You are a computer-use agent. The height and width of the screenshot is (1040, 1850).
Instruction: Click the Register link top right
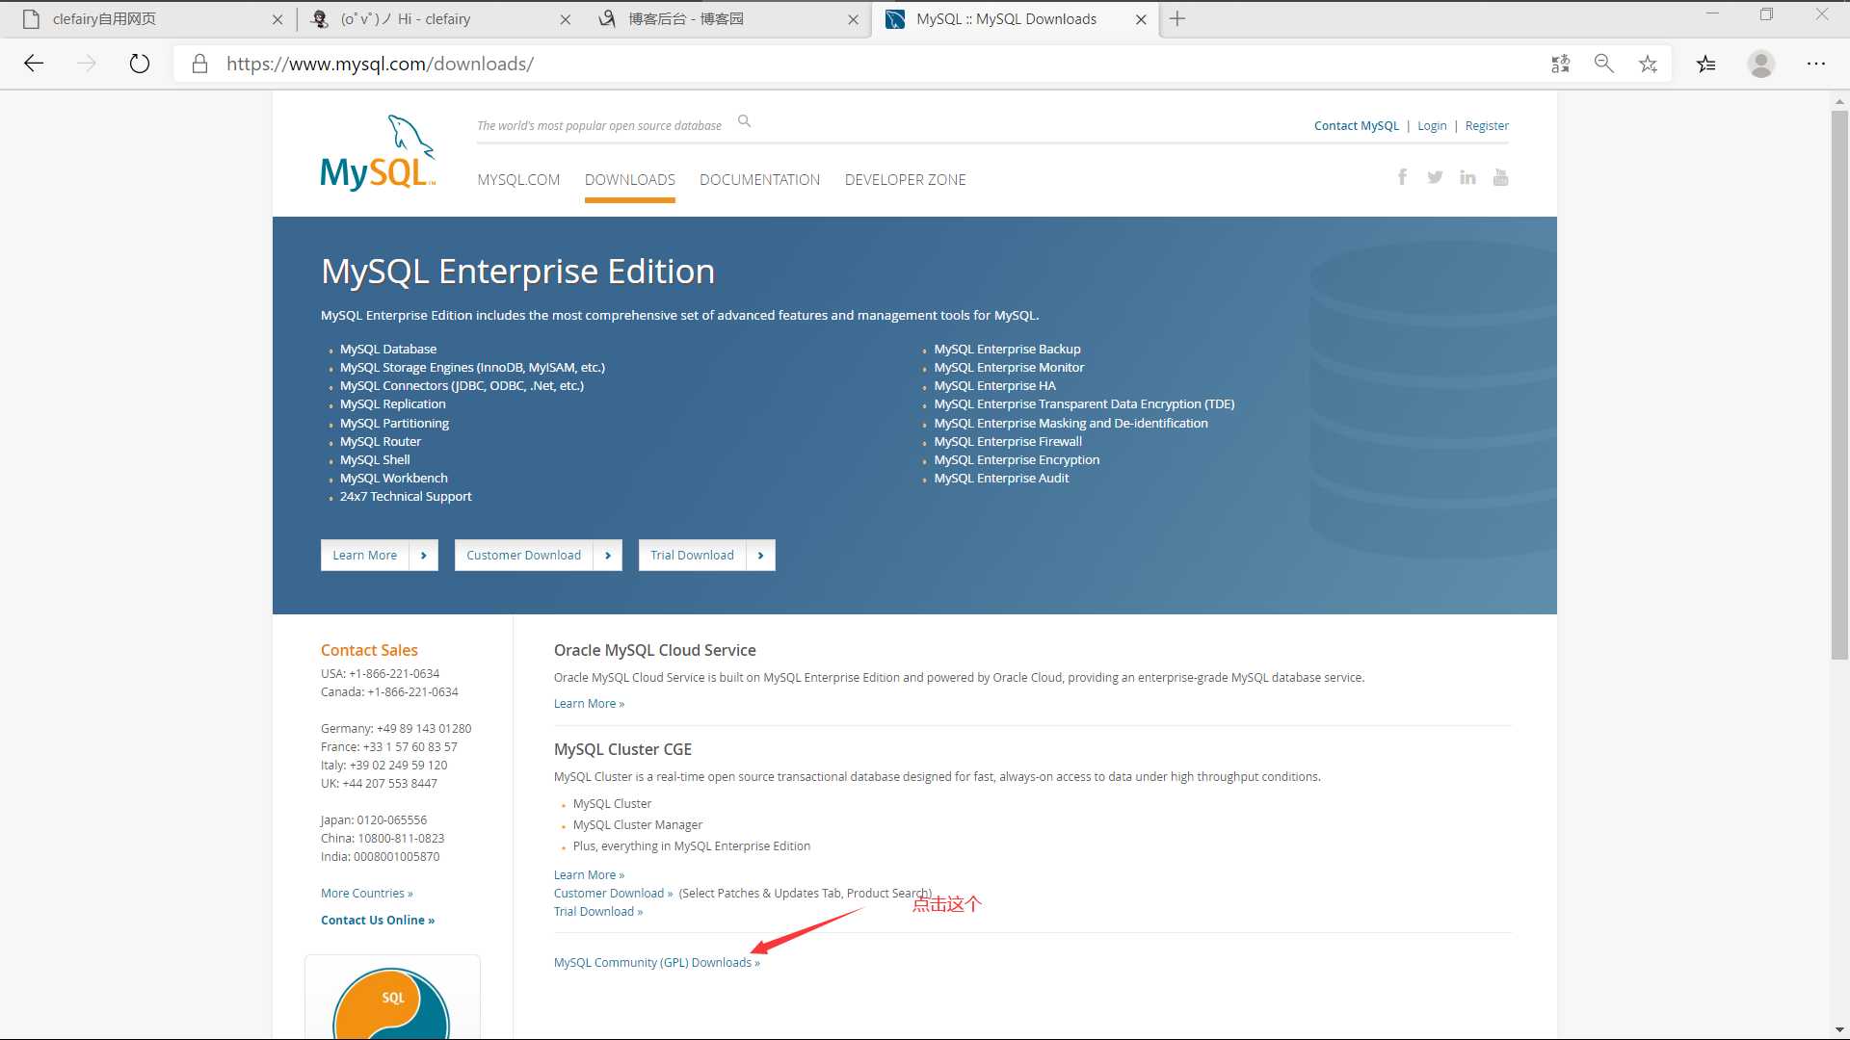click(x=1487, y=124)
